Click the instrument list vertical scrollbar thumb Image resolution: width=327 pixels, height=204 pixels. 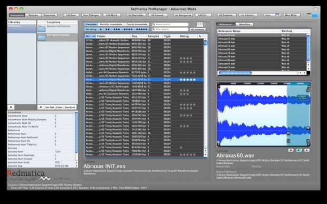click(x=205, y=43)
